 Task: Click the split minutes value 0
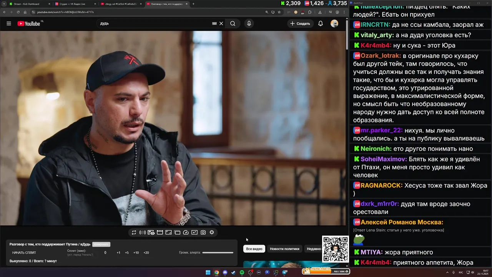[x=105, y=253]
